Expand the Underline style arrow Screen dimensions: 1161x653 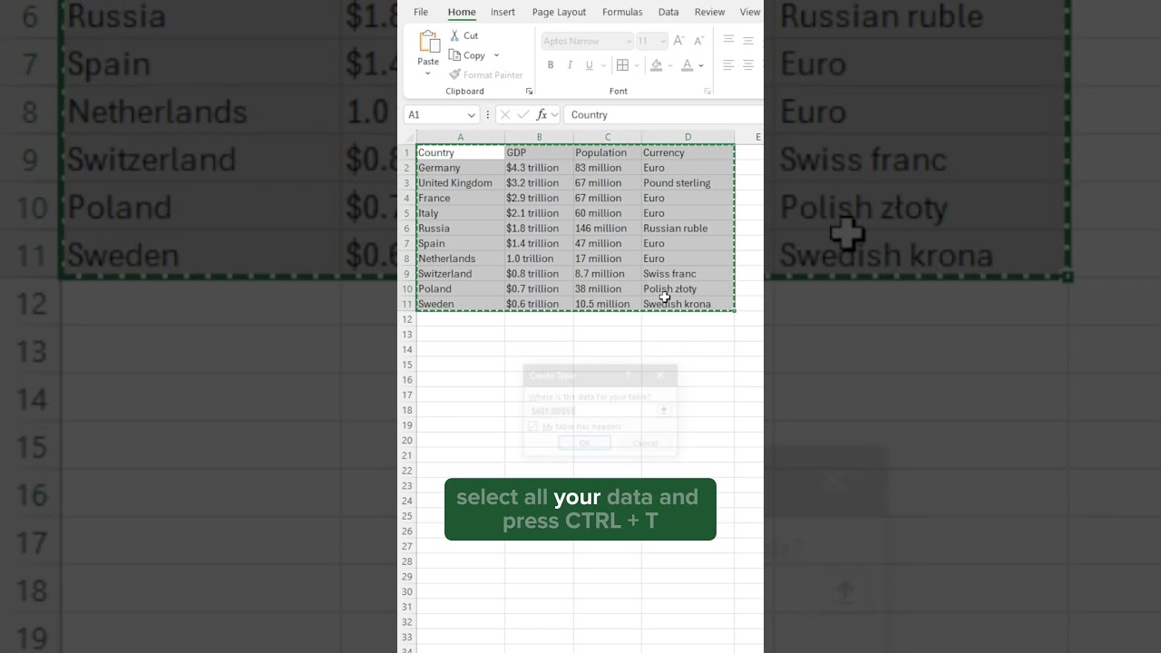pos(603,65)
